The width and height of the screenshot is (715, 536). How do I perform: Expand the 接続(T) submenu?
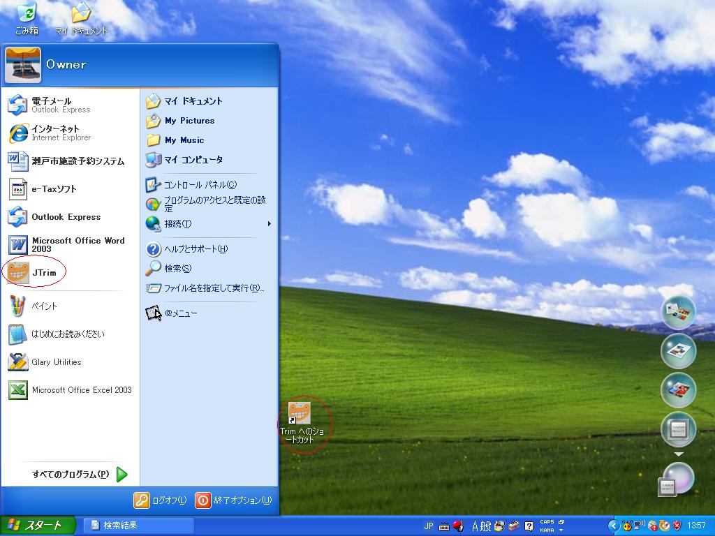[209, 224]
